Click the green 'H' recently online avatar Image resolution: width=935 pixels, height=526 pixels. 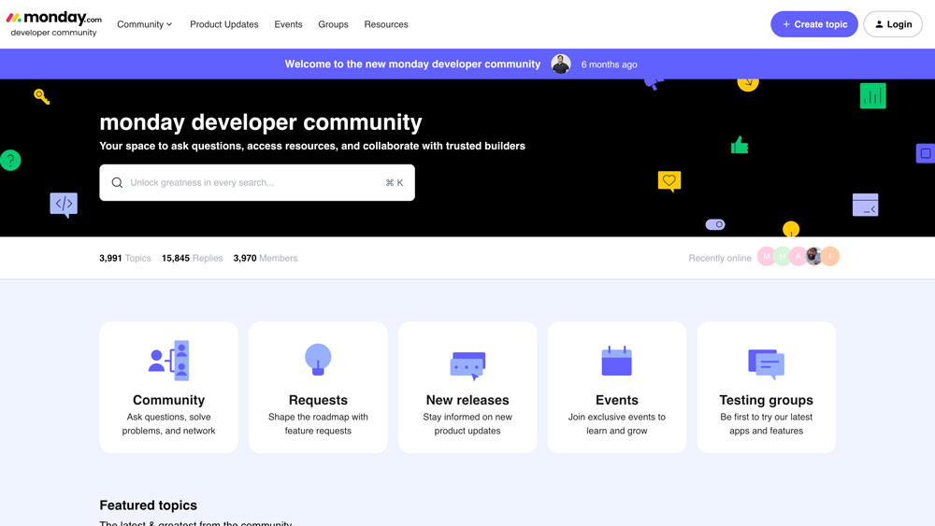783,256
